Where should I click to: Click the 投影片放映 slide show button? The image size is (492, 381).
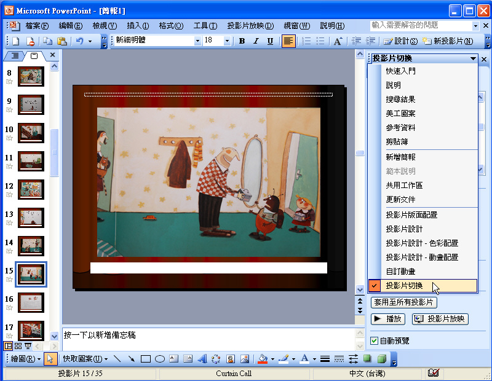tap(440, 319)
